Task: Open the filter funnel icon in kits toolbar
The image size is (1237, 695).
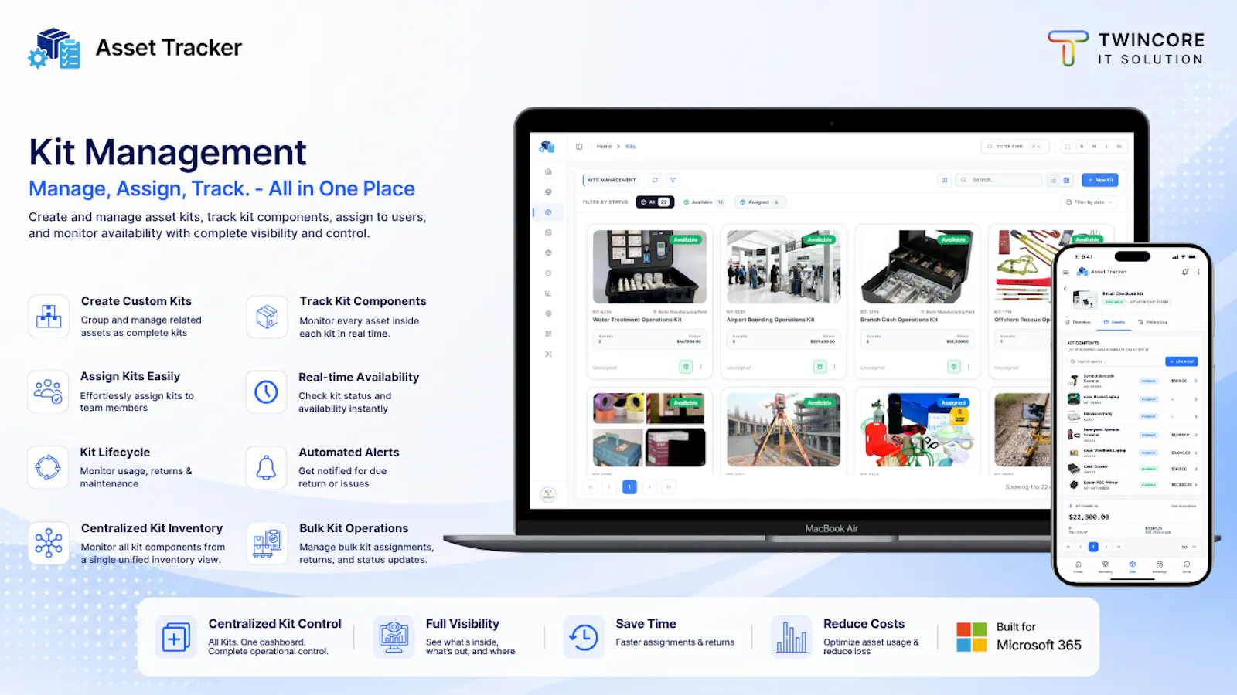Action: [x=673, y=180]
